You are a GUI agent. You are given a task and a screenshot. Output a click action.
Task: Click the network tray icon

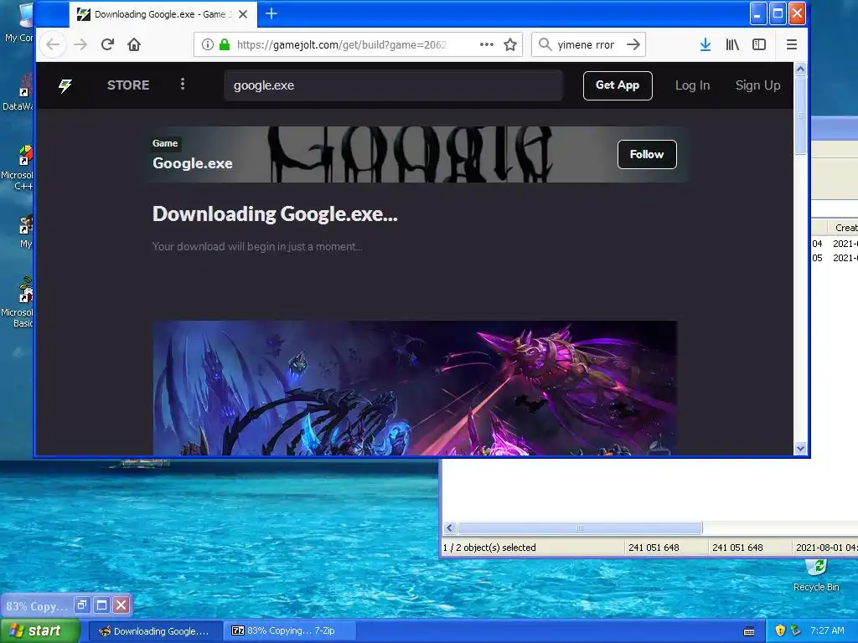(x=795, y=630)
